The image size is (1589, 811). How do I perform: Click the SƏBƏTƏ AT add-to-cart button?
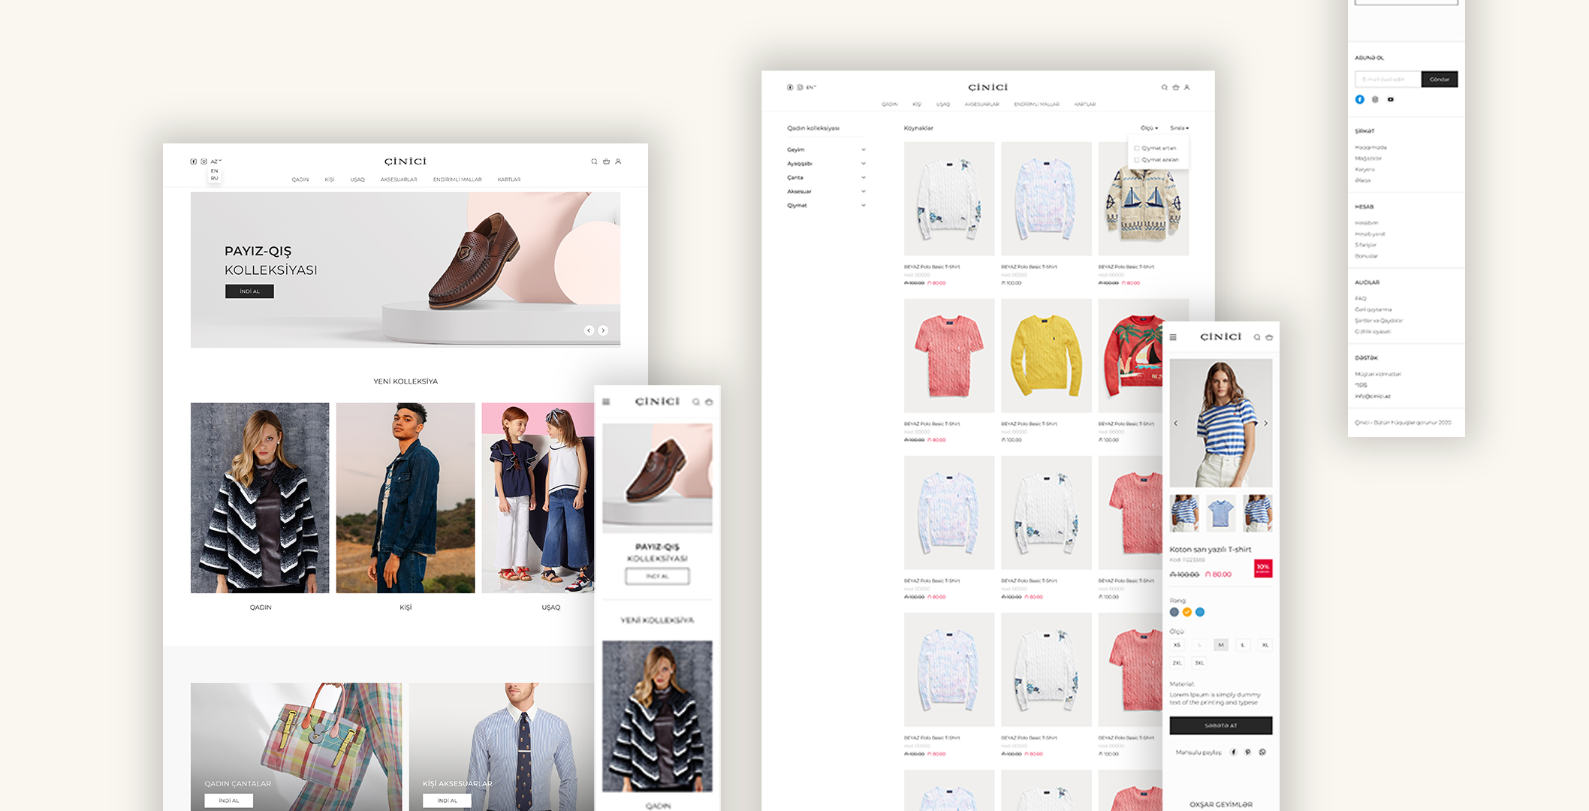point(1220,725)
